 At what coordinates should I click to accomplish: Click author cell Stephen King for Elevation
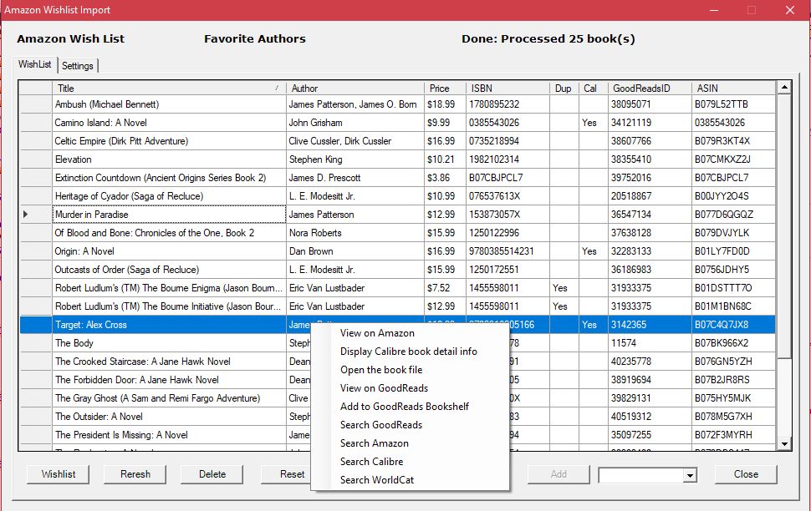point(354,159)
